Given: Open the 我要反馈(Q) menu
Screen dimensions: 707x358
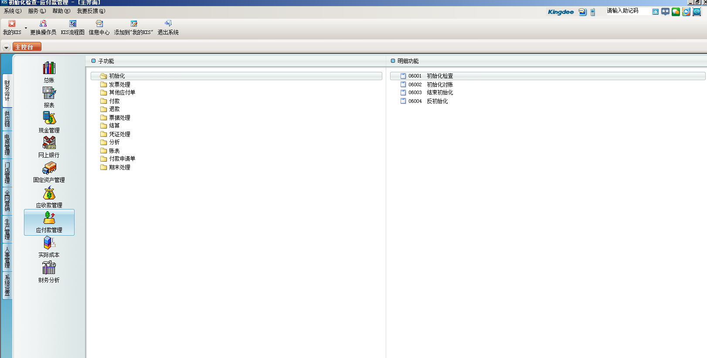Looking at the screenshot, I should pyautogui.click(x=91, y=11).
